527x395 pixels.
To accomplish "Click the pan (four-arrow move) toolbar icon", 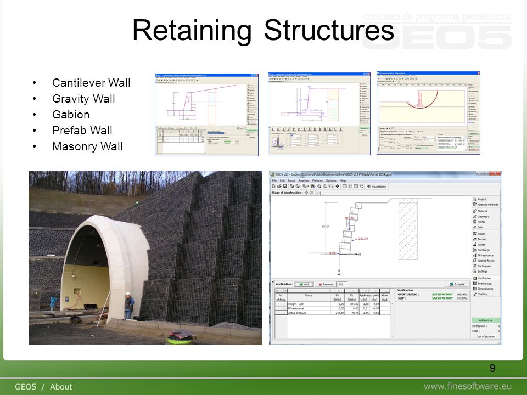I will pos(338,186).
